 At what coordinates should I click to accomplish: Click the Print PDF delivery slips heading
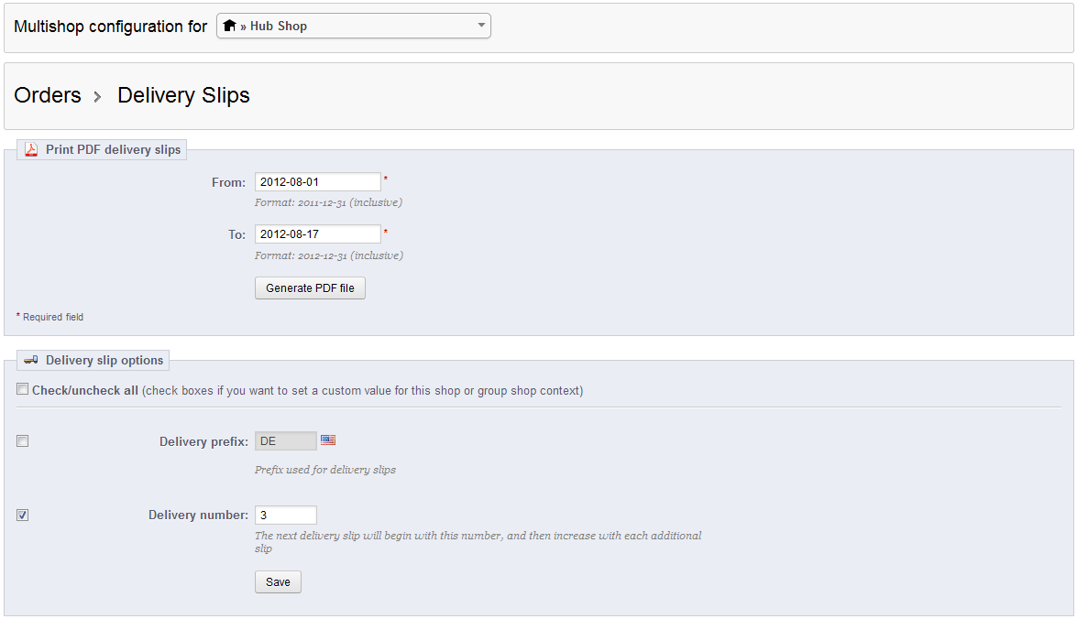tap(113, 149)
